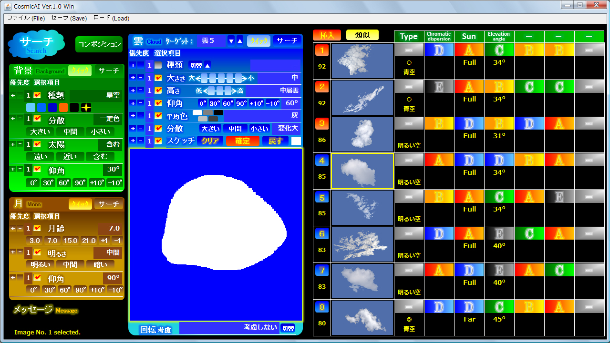Click result number 5 badge
This screenshot has width=610, height=343.
point(322,197)
